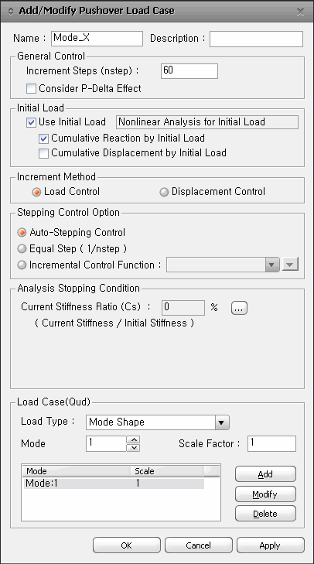
Task: Uncheck Use Initial Load
Action: click(31, 122)
